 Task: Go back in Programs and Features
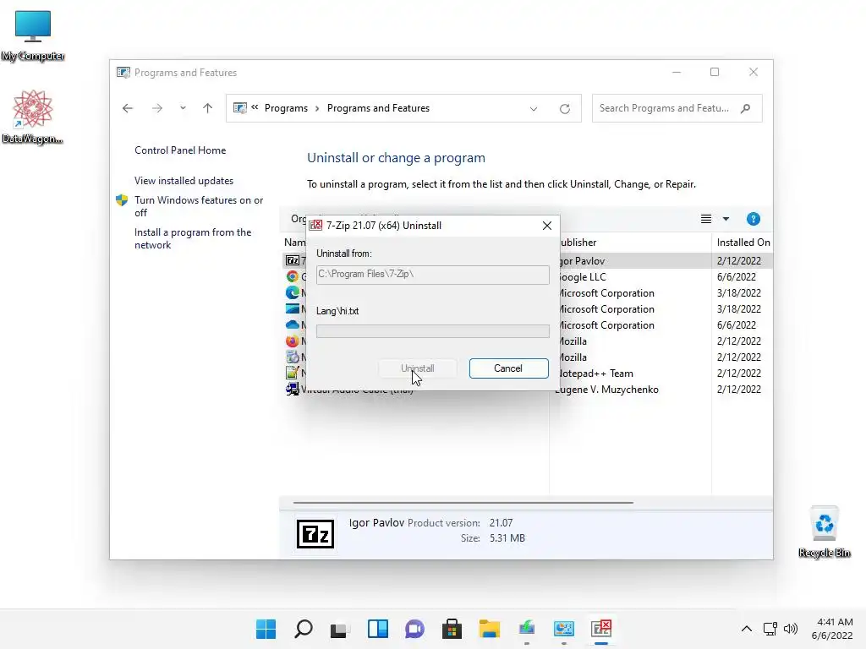[128, 108]
